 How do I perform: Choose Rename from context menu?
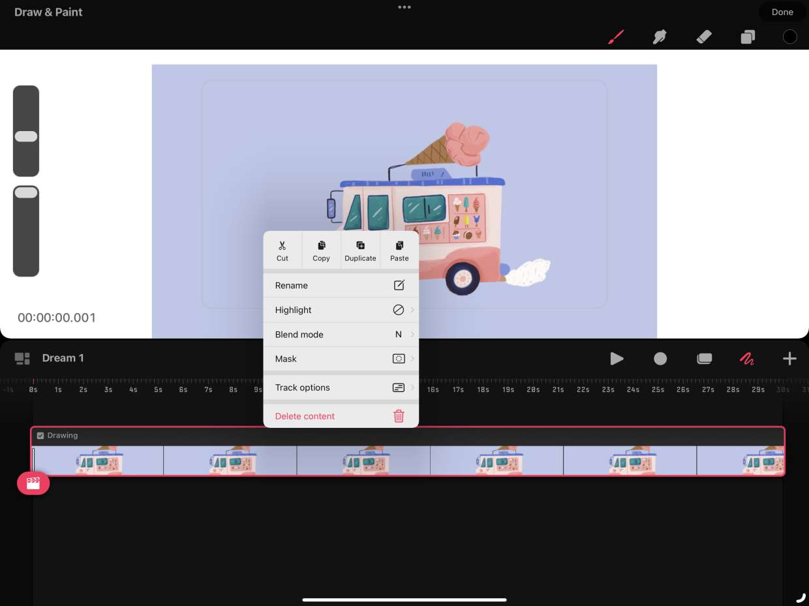pyautogui.click(x=341, y=286)
